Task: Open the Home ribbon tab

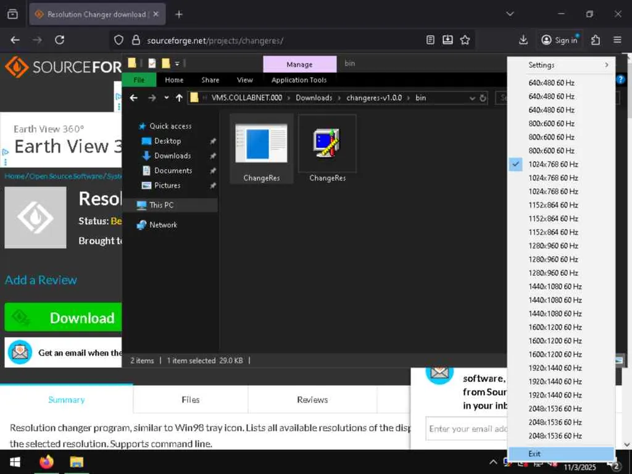Action: (174, 80)
